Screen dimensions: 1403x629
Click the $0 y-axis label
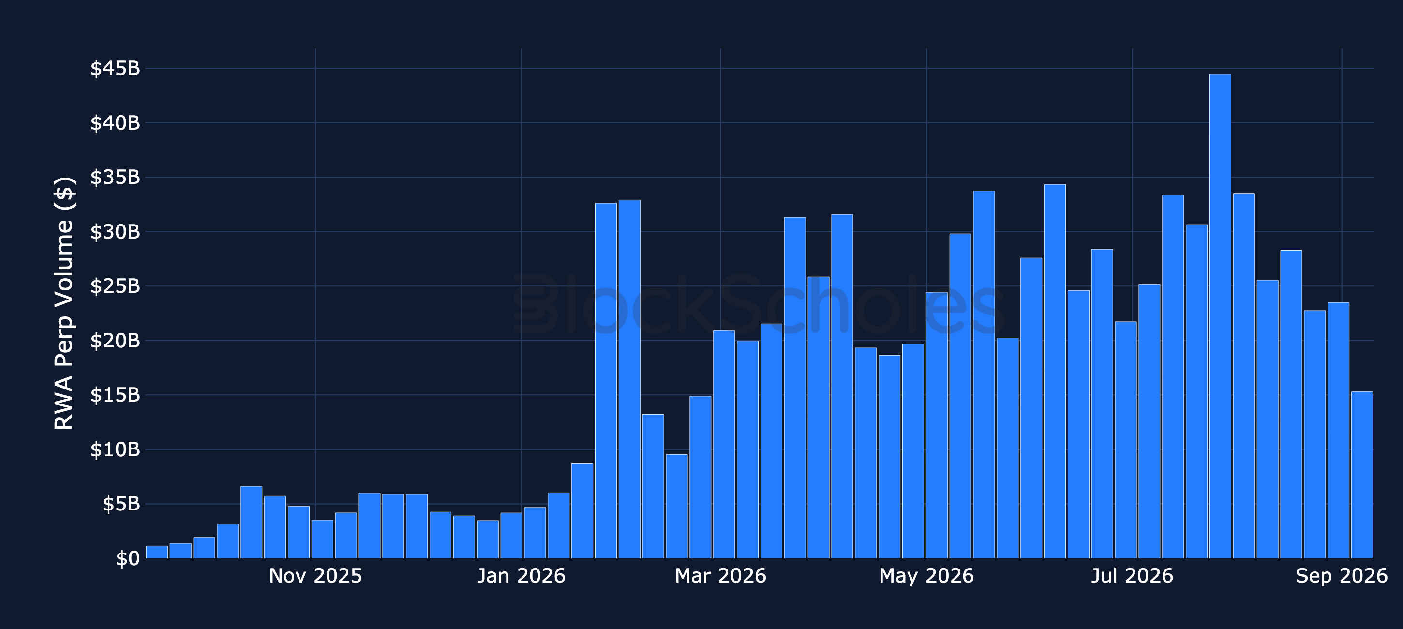click(x=127, y=559)
